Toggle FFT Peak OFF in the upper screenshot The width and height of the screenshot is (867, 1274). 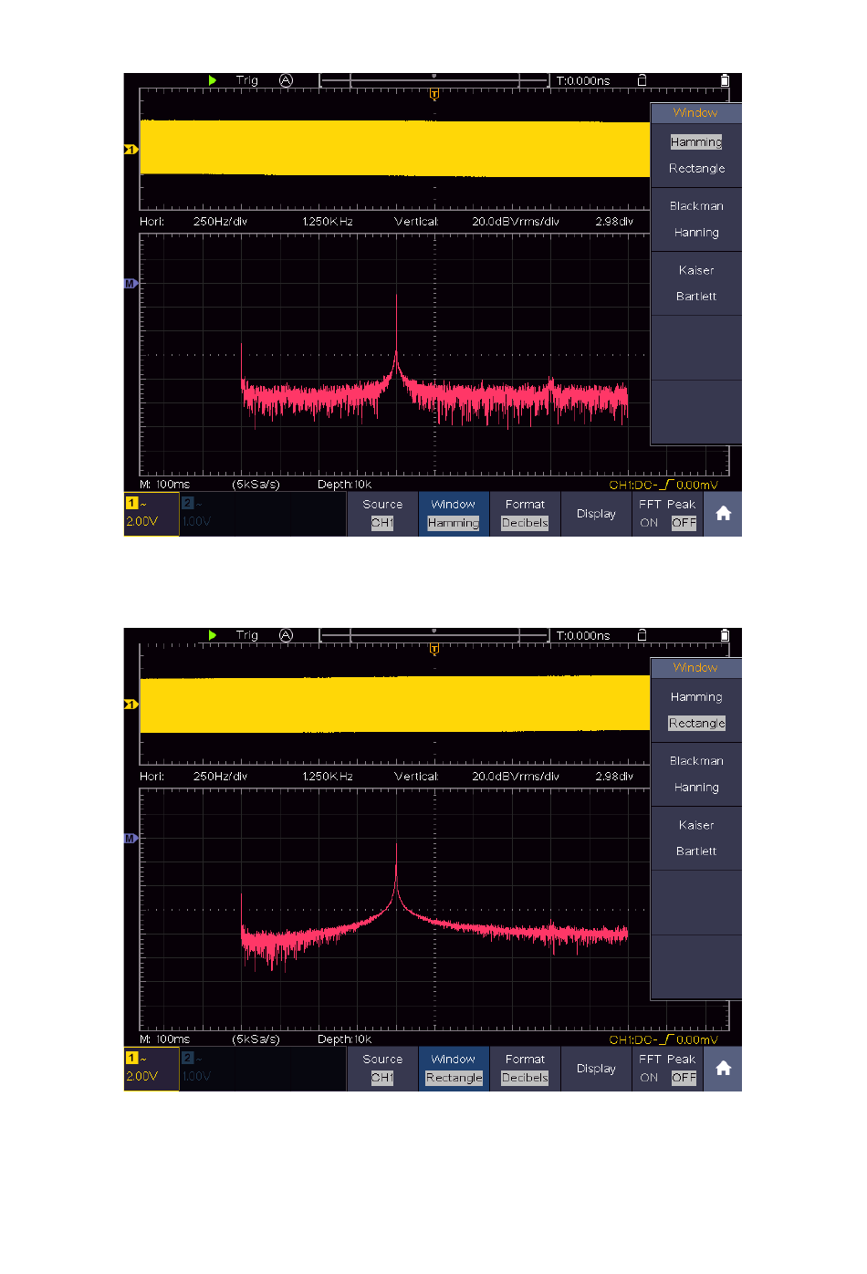(x=684, y=523)
